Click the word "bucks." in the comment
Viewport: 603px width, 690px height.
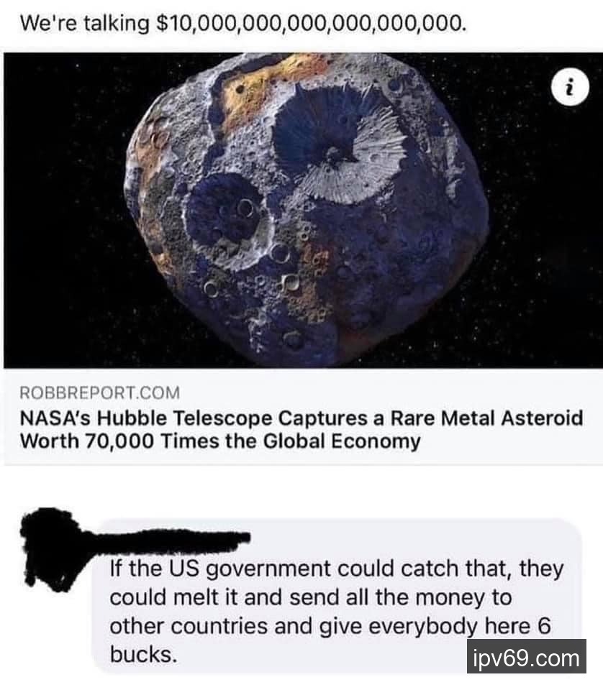coord(144,654)
